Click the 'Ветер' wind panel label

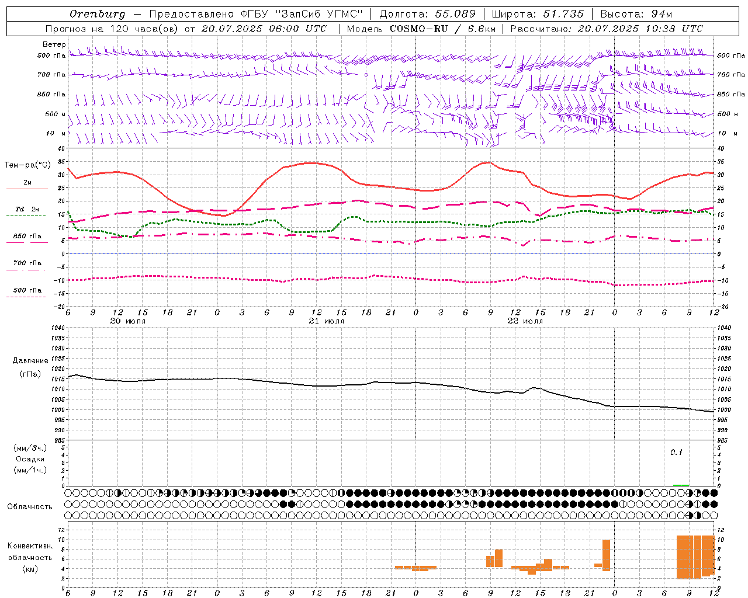point(54,44)
